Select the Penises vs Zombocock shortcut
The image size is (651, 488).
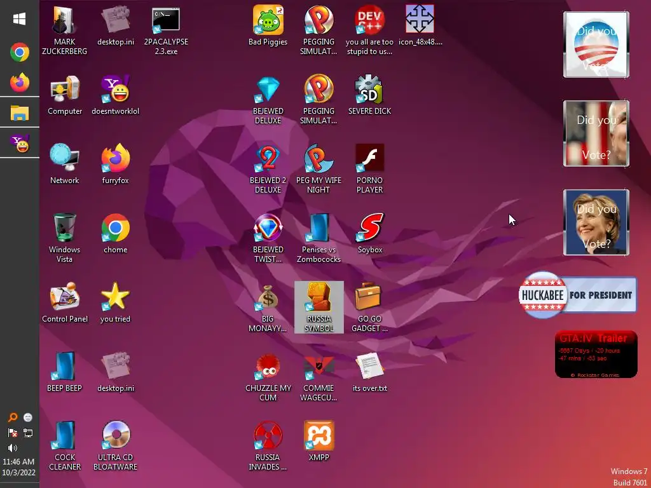click(319, 238)
